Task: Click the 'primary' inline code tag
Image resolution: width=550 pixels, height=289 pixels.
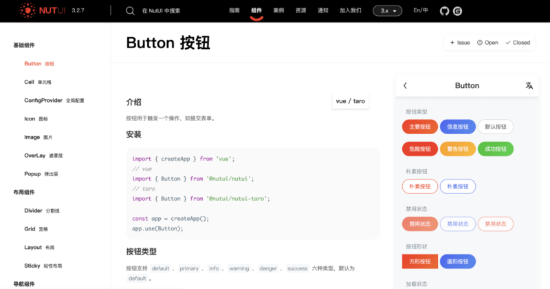Action: (189, 268)
